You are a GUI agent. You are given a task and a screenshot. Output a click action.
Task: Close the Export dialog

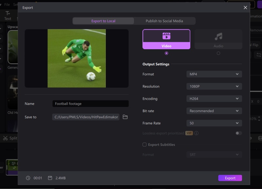coord(245,8)
